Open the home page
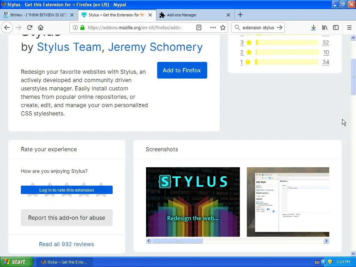Screen dimensions: 356x267 41,27
